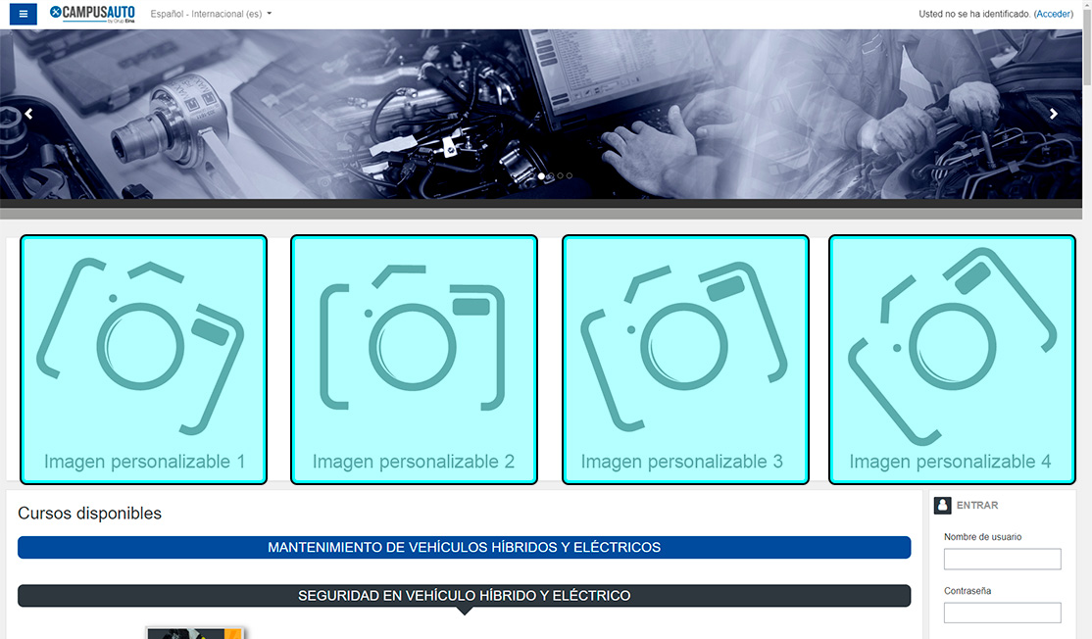Click the user icon beside ENTRAR
The height and width of the screenshot is (639, 1092).
coord(942,506)
